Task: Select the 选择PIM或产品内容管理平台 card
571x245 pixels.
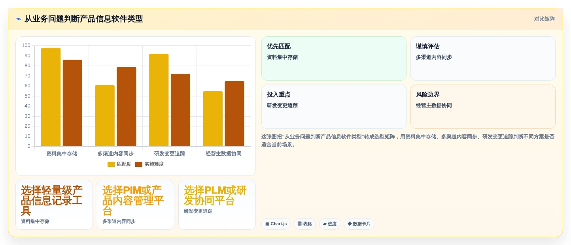Action: pos(136,205)
